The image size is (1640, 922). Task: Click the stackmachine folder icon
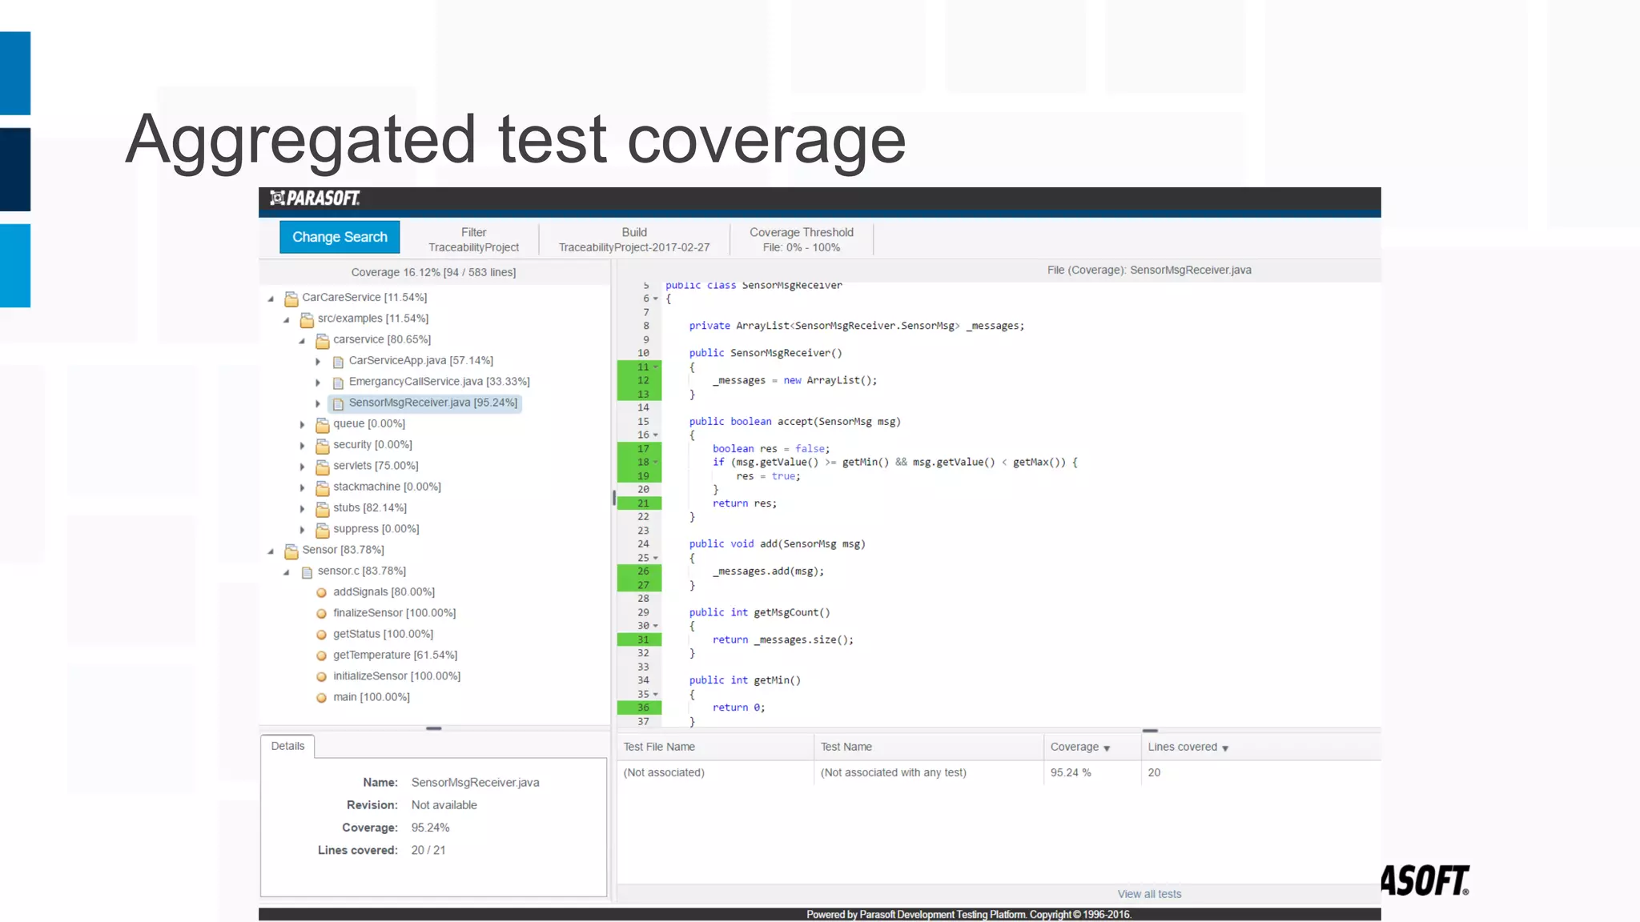point(323,488)
